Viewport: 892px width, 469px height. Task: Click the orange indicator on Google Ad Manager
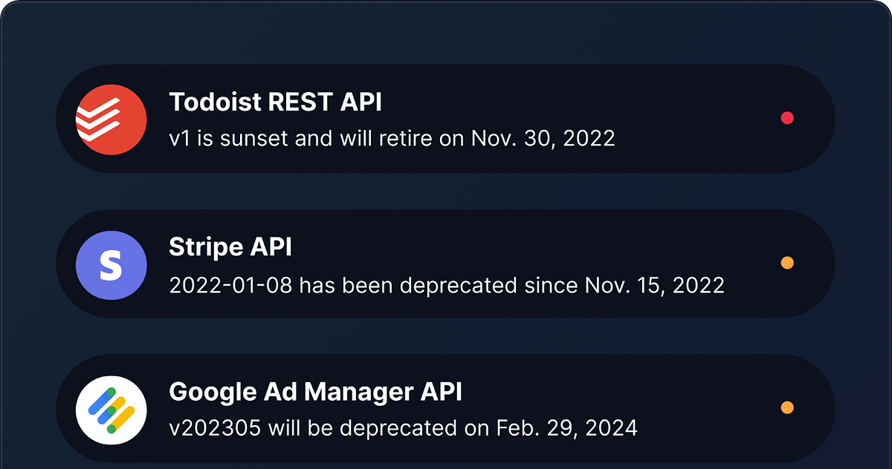[x=786, y=407]
